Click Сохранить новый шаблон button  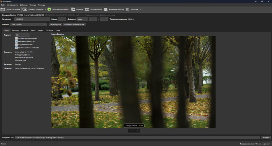74,24
